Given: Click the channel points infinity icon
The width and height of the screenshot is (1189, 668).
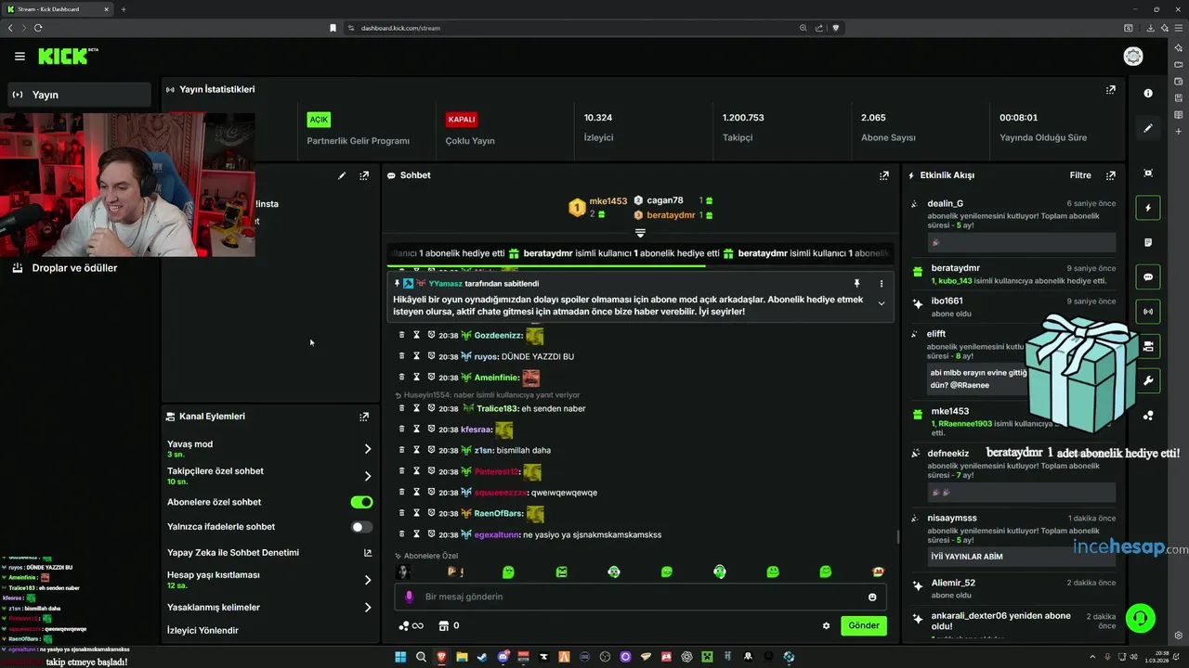Looking at the screenshot, I should 411,626.
